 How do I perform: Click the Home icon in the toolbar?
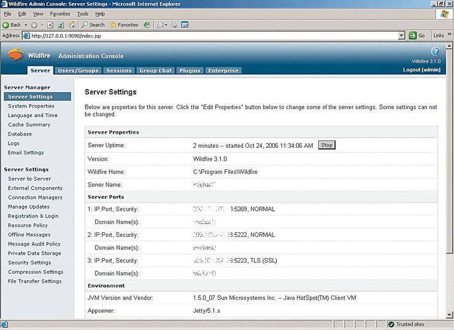pyautogui.click(x=72, y=25)
